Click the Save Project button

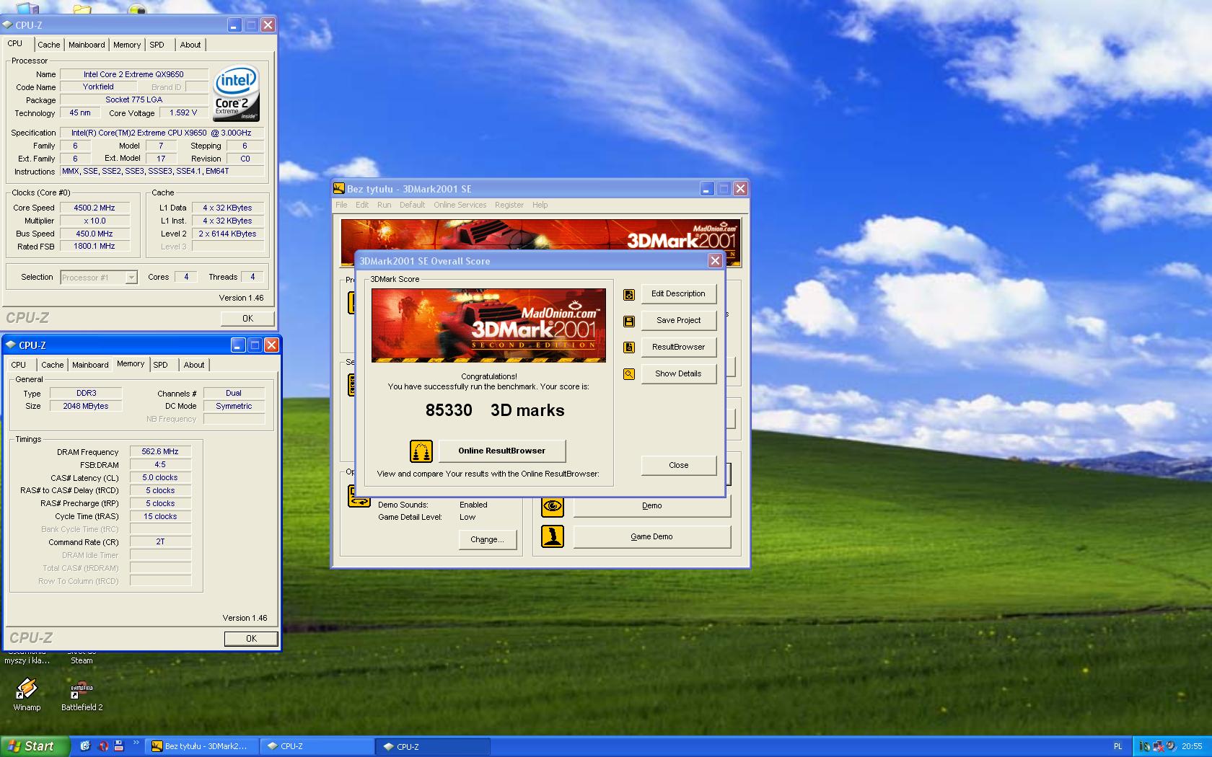coord(678,321)
